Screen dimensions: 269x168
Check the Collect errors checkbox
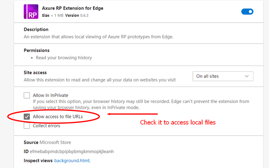click(x=27, y=126)
